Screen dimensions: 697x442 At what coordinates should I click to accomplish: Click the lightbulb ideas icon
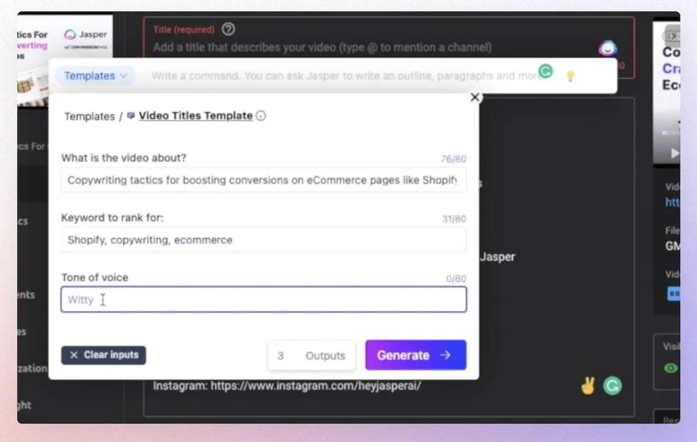(x=570, y=76)
